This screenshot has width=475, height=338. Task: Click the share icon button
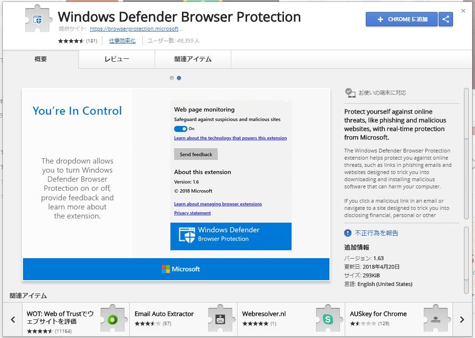coord(446,19)
